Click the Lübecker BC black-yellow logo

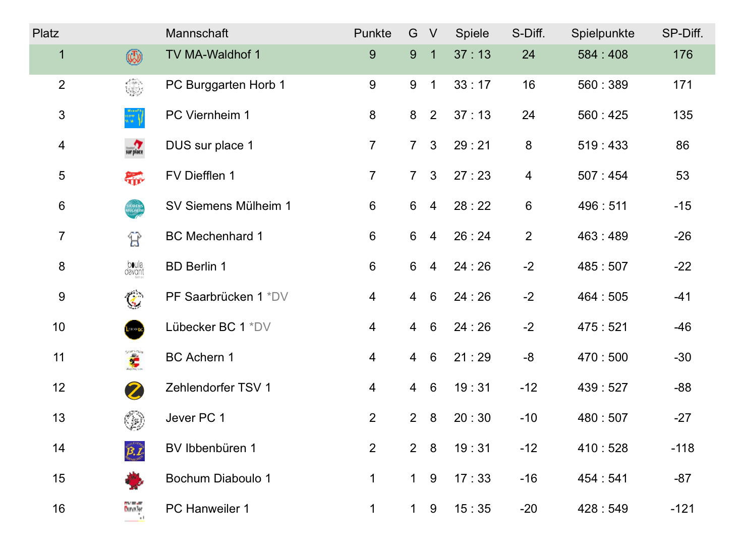134,330
